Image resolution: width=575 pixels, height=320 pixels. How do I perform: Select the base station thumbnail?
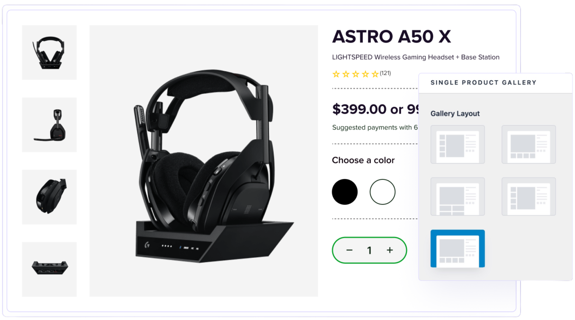tap(49, 269)
